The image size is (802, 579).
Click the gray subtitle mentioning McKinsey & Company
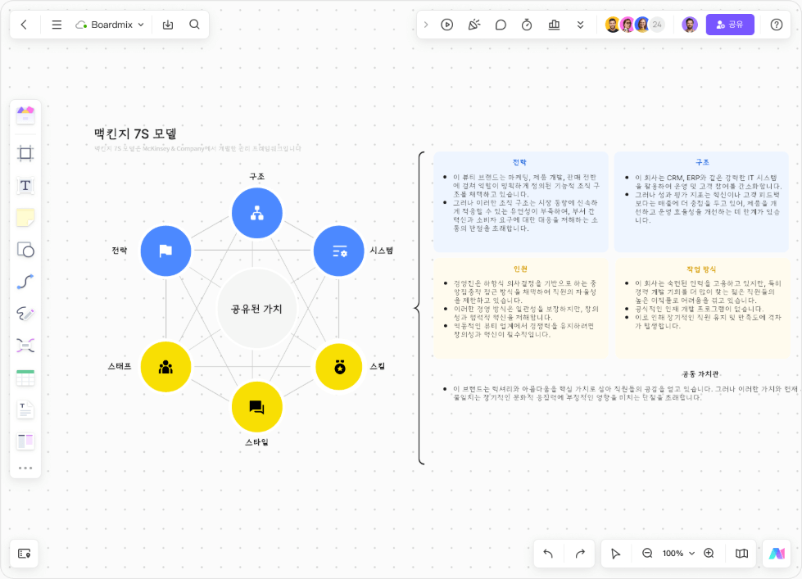coord(197,148)
